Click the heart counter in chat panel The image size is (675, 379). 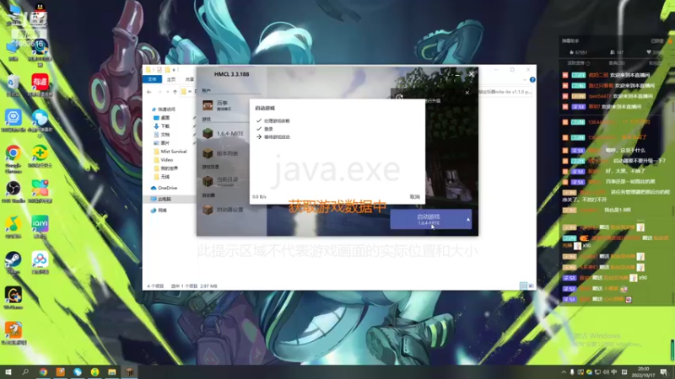(653, 52)
